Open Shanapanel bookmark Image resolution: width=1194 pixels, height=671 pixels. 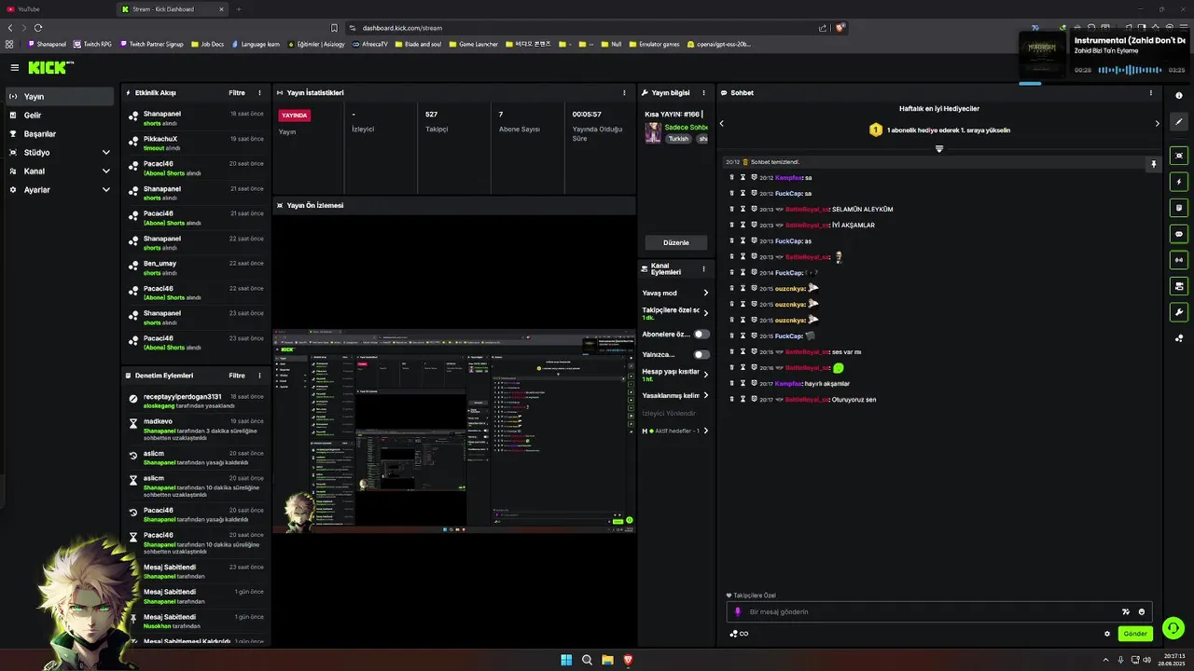click(x=47, y=44)
